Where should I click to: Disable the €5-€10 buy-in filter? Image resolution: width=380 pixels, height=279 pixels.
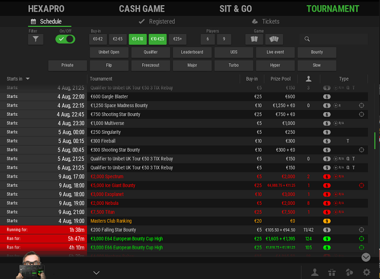[138, 39]
